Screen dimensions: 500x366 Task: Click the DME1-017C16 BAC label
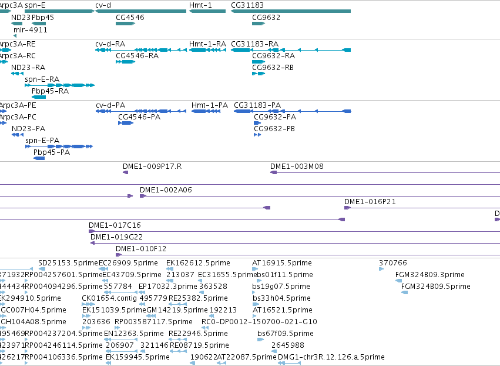(115, 226)
